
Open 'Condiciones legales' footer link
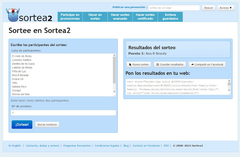107,145
